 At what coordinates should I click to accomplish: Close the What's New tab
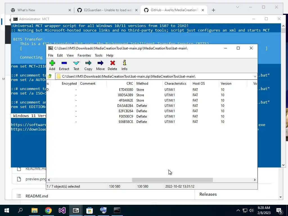pos(70,10)
